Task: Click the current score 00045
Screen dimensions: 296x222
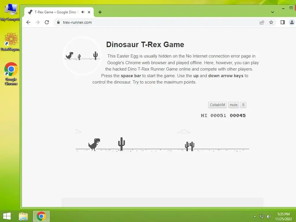Action: (238, 116)
